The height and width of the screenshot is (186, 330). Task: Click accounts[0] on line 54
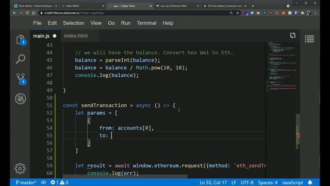pyautogui.click(x=134, y=128)
